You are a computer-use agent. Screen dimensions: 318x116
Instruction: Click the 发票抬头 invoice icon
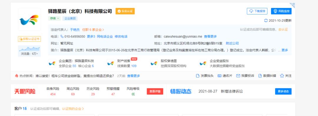tap(198, 76)
